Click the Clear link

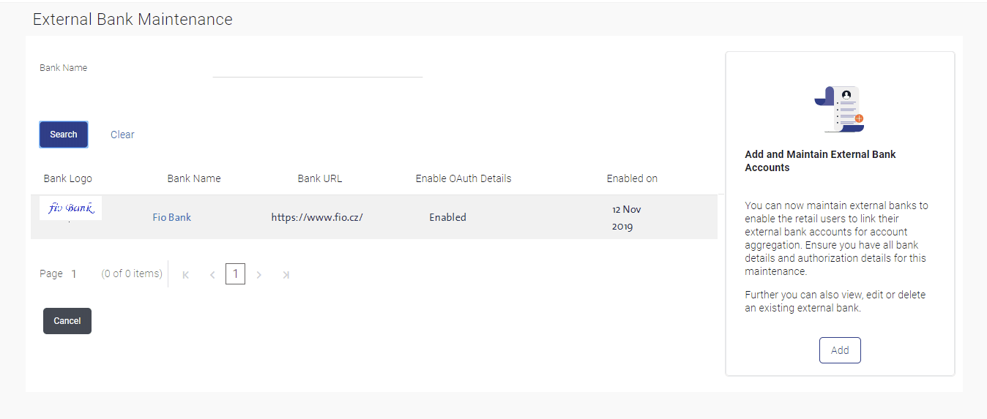point(122,135)
